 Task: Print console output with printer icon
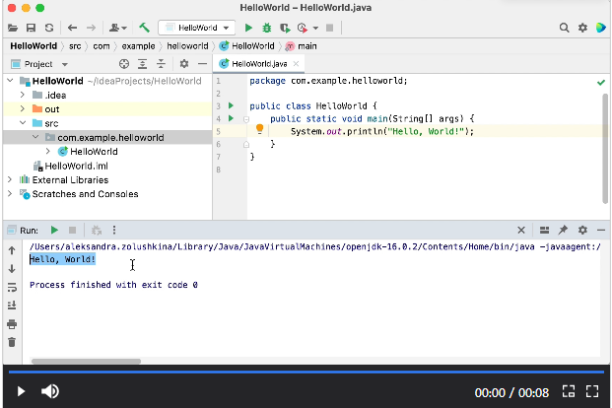[12, 324]
